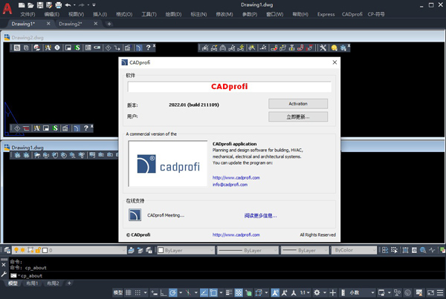This screenshot has height=299, width=446.
Task: Open the ByLayer linetype dropdown
Action: 275,250
